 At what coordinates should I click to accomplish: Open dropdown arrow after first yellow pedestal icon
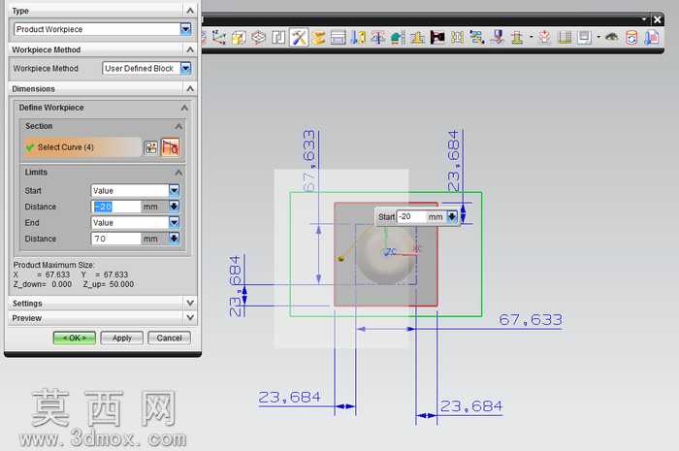pyautogui.click(x=532, y=37)
